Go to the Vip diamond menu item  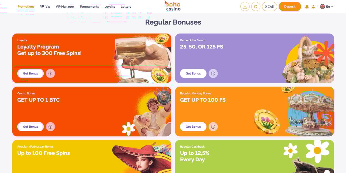point(45,7)
